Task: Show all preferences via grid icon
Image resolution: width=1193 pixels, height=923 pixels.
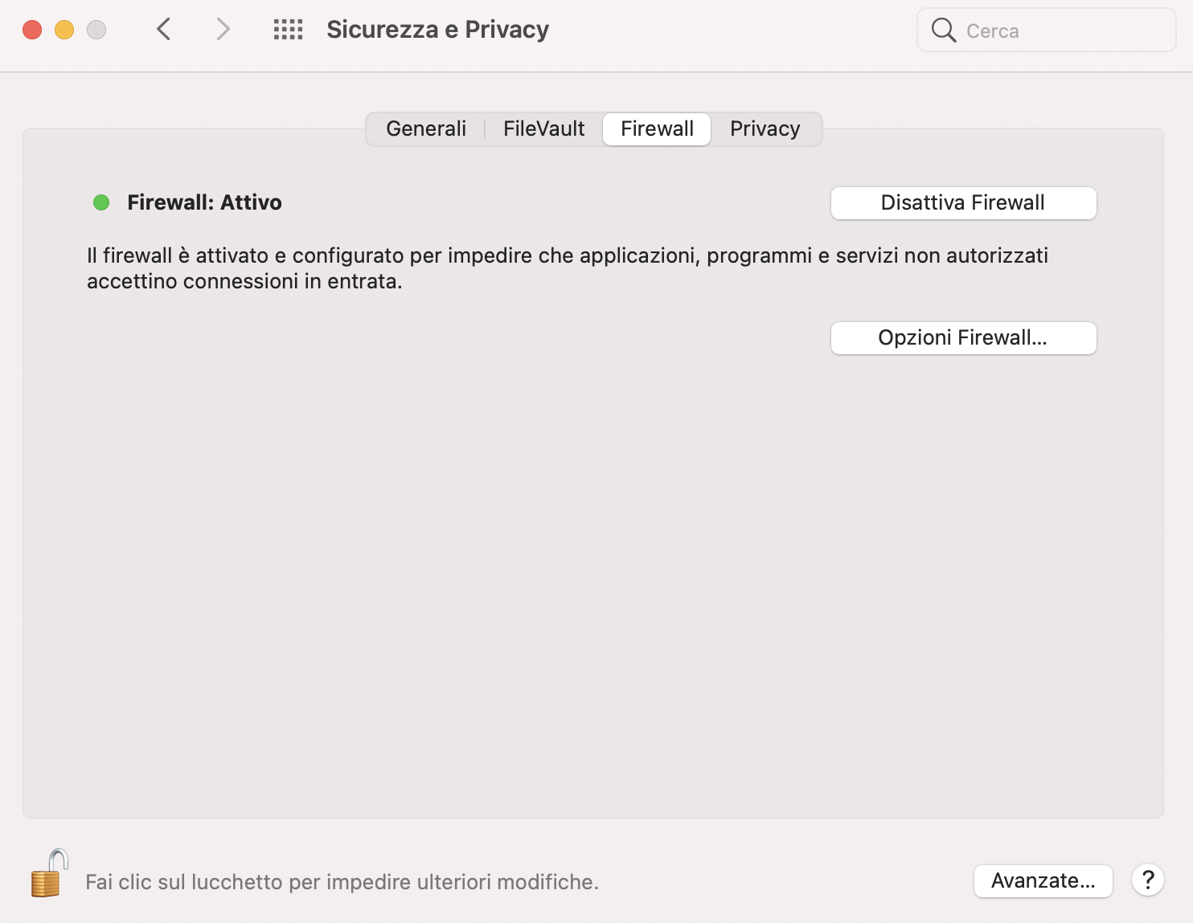Action: point(288,30)
